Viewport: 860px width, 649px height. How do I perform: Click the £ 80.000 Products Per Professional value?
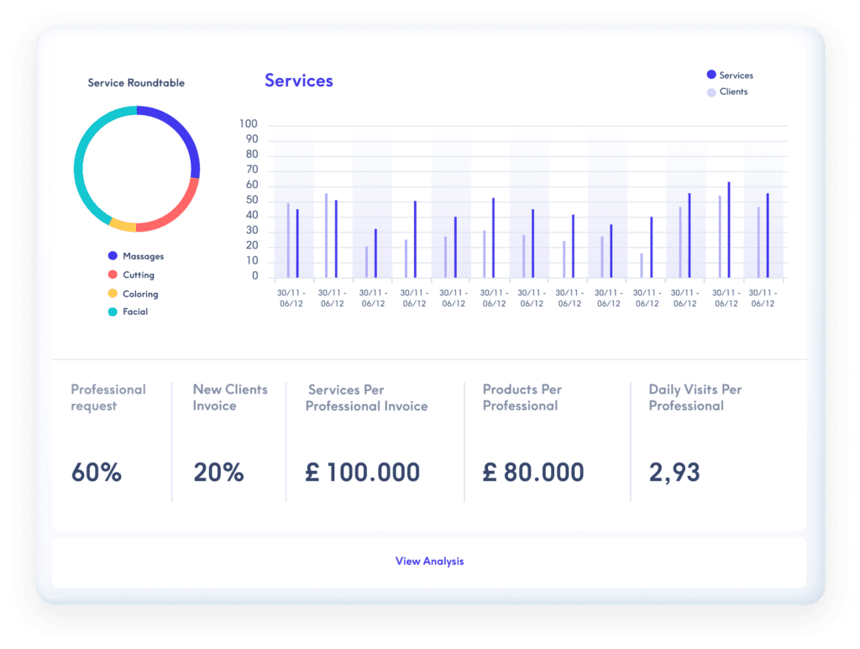point(533,473)
